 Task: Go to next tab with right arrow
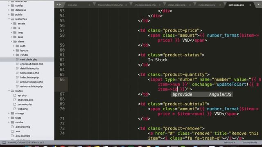(60, 4)
